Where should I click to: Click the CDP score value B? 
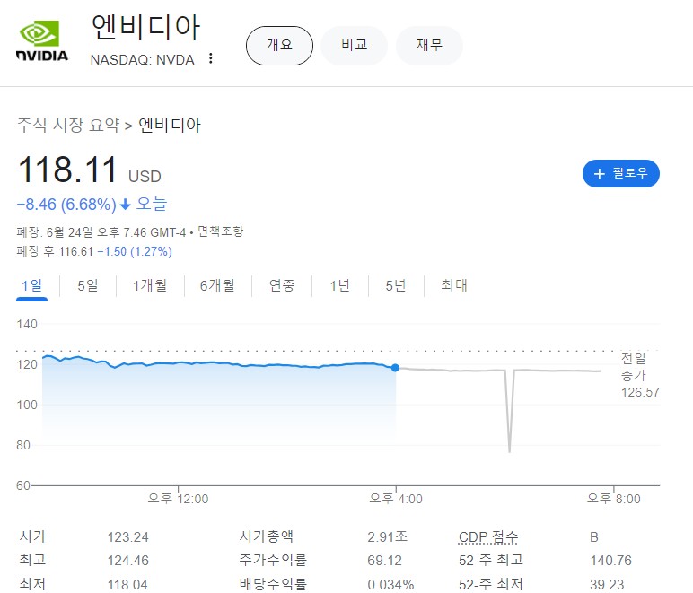pos(594,537)
